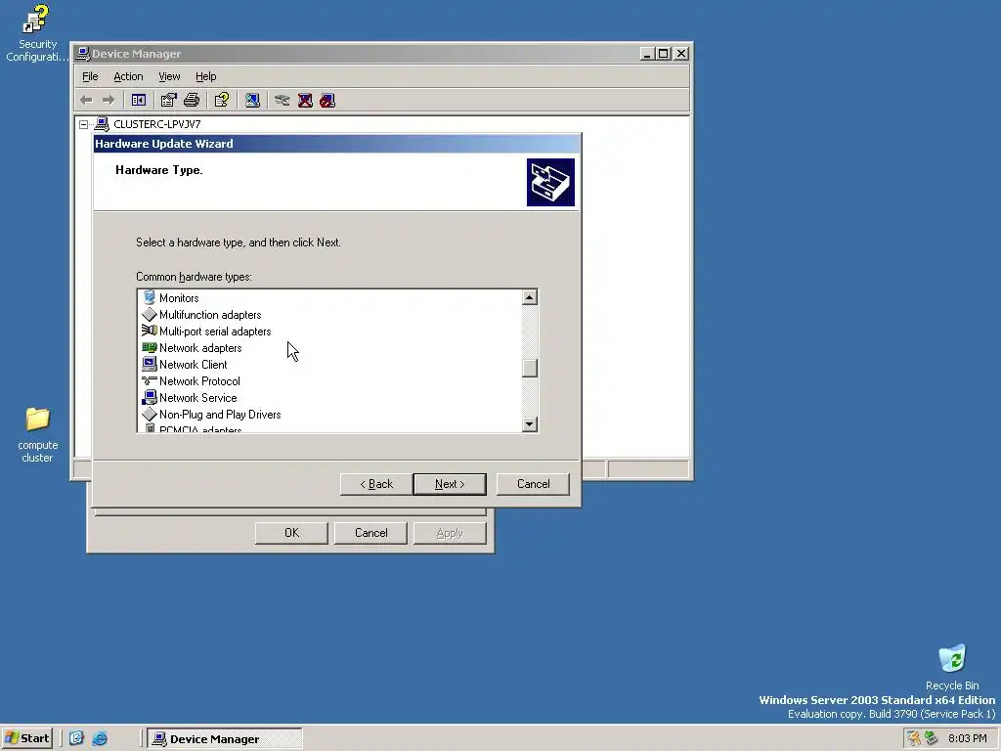
Task: Collapse the CLUSTERC-LPVJV7 tree node
Action: [84, 124]
